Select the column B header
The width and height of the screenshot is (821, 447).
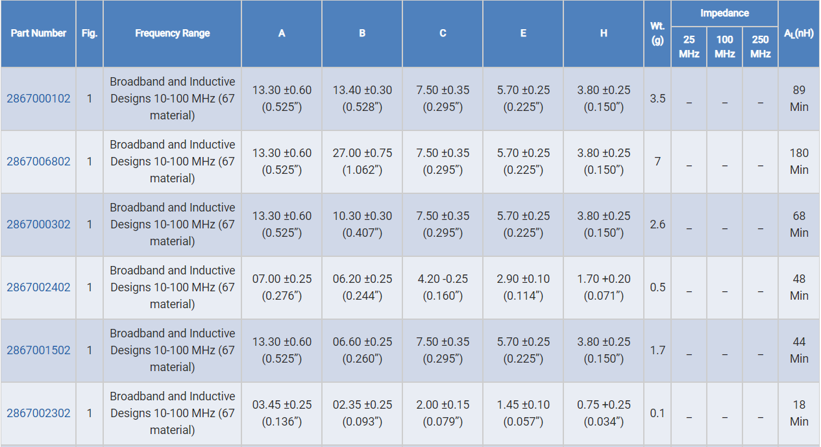pyautogui.click(x=362, y=33)
